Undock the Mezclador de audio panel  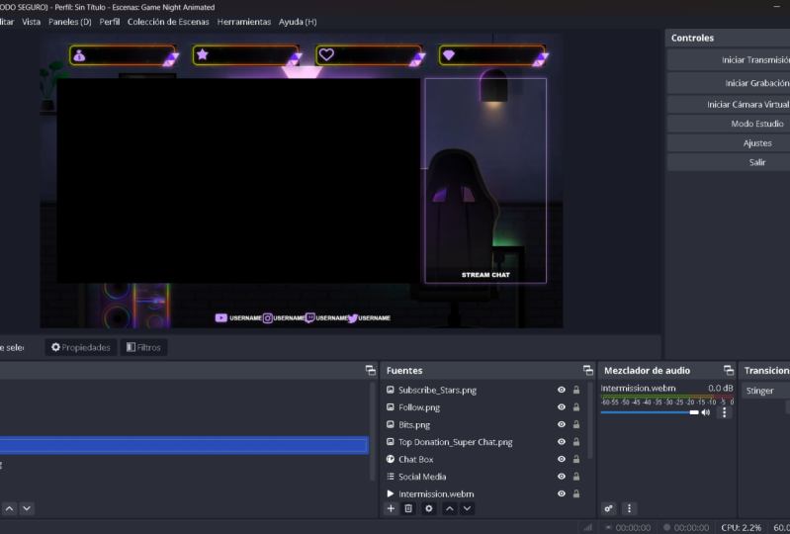[x=729, y=370]
